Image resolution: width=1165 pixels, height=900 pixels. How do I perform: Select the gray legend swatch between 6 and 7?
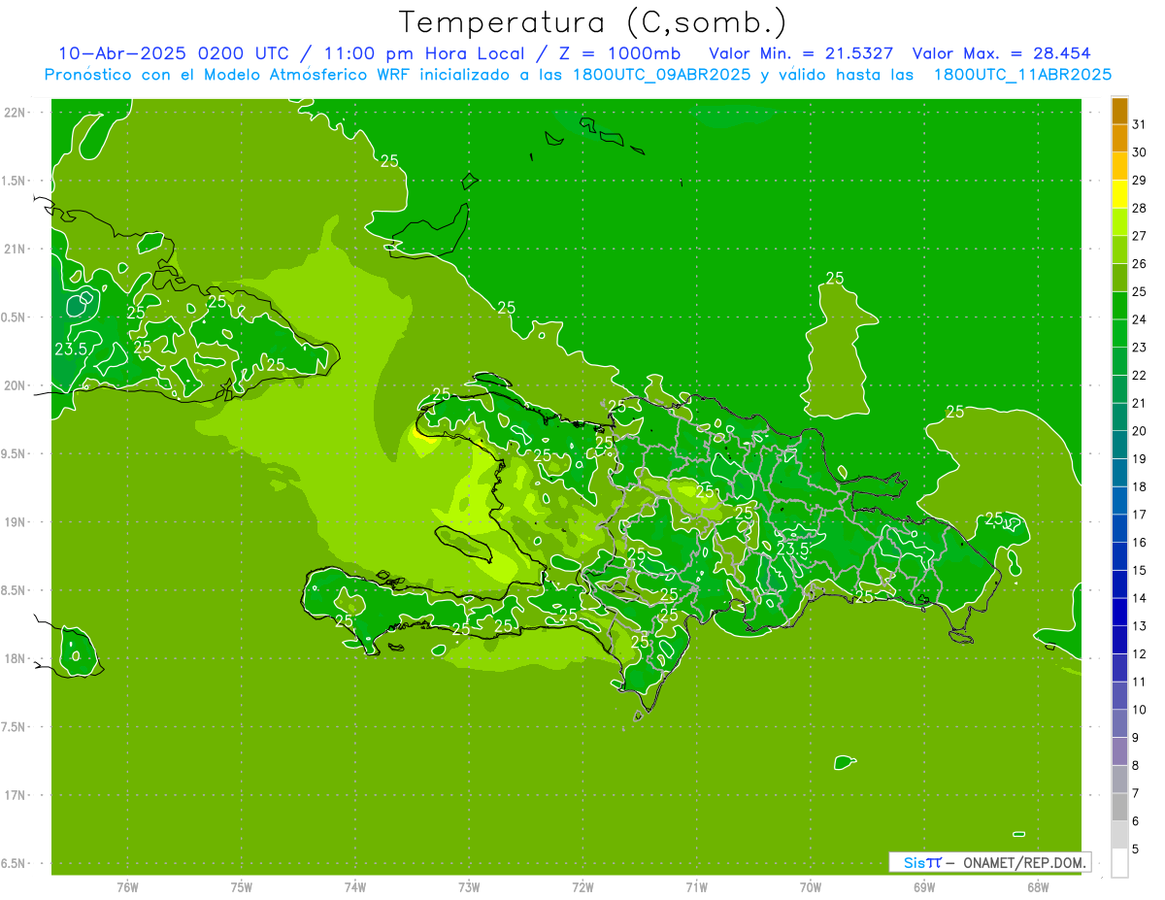(1119, 808)
